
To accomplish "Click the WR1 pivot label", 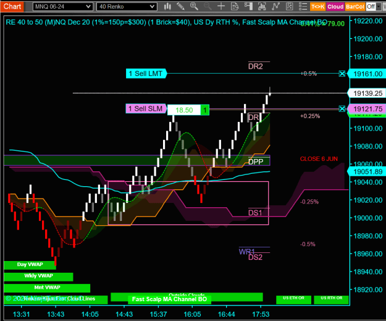I will click(246, 252).
